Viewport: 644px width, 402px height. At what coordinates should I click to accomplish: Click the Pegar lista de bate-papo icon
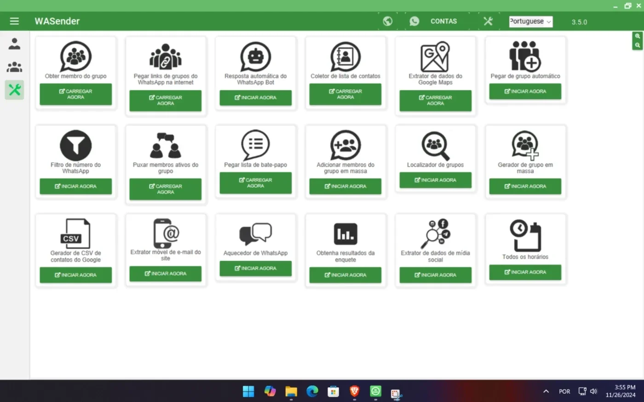256,145
